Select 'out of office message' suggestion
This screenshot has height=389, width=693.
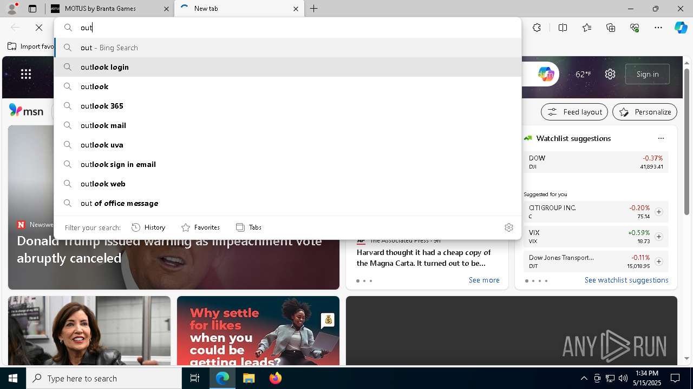click(x=287, y=203)
